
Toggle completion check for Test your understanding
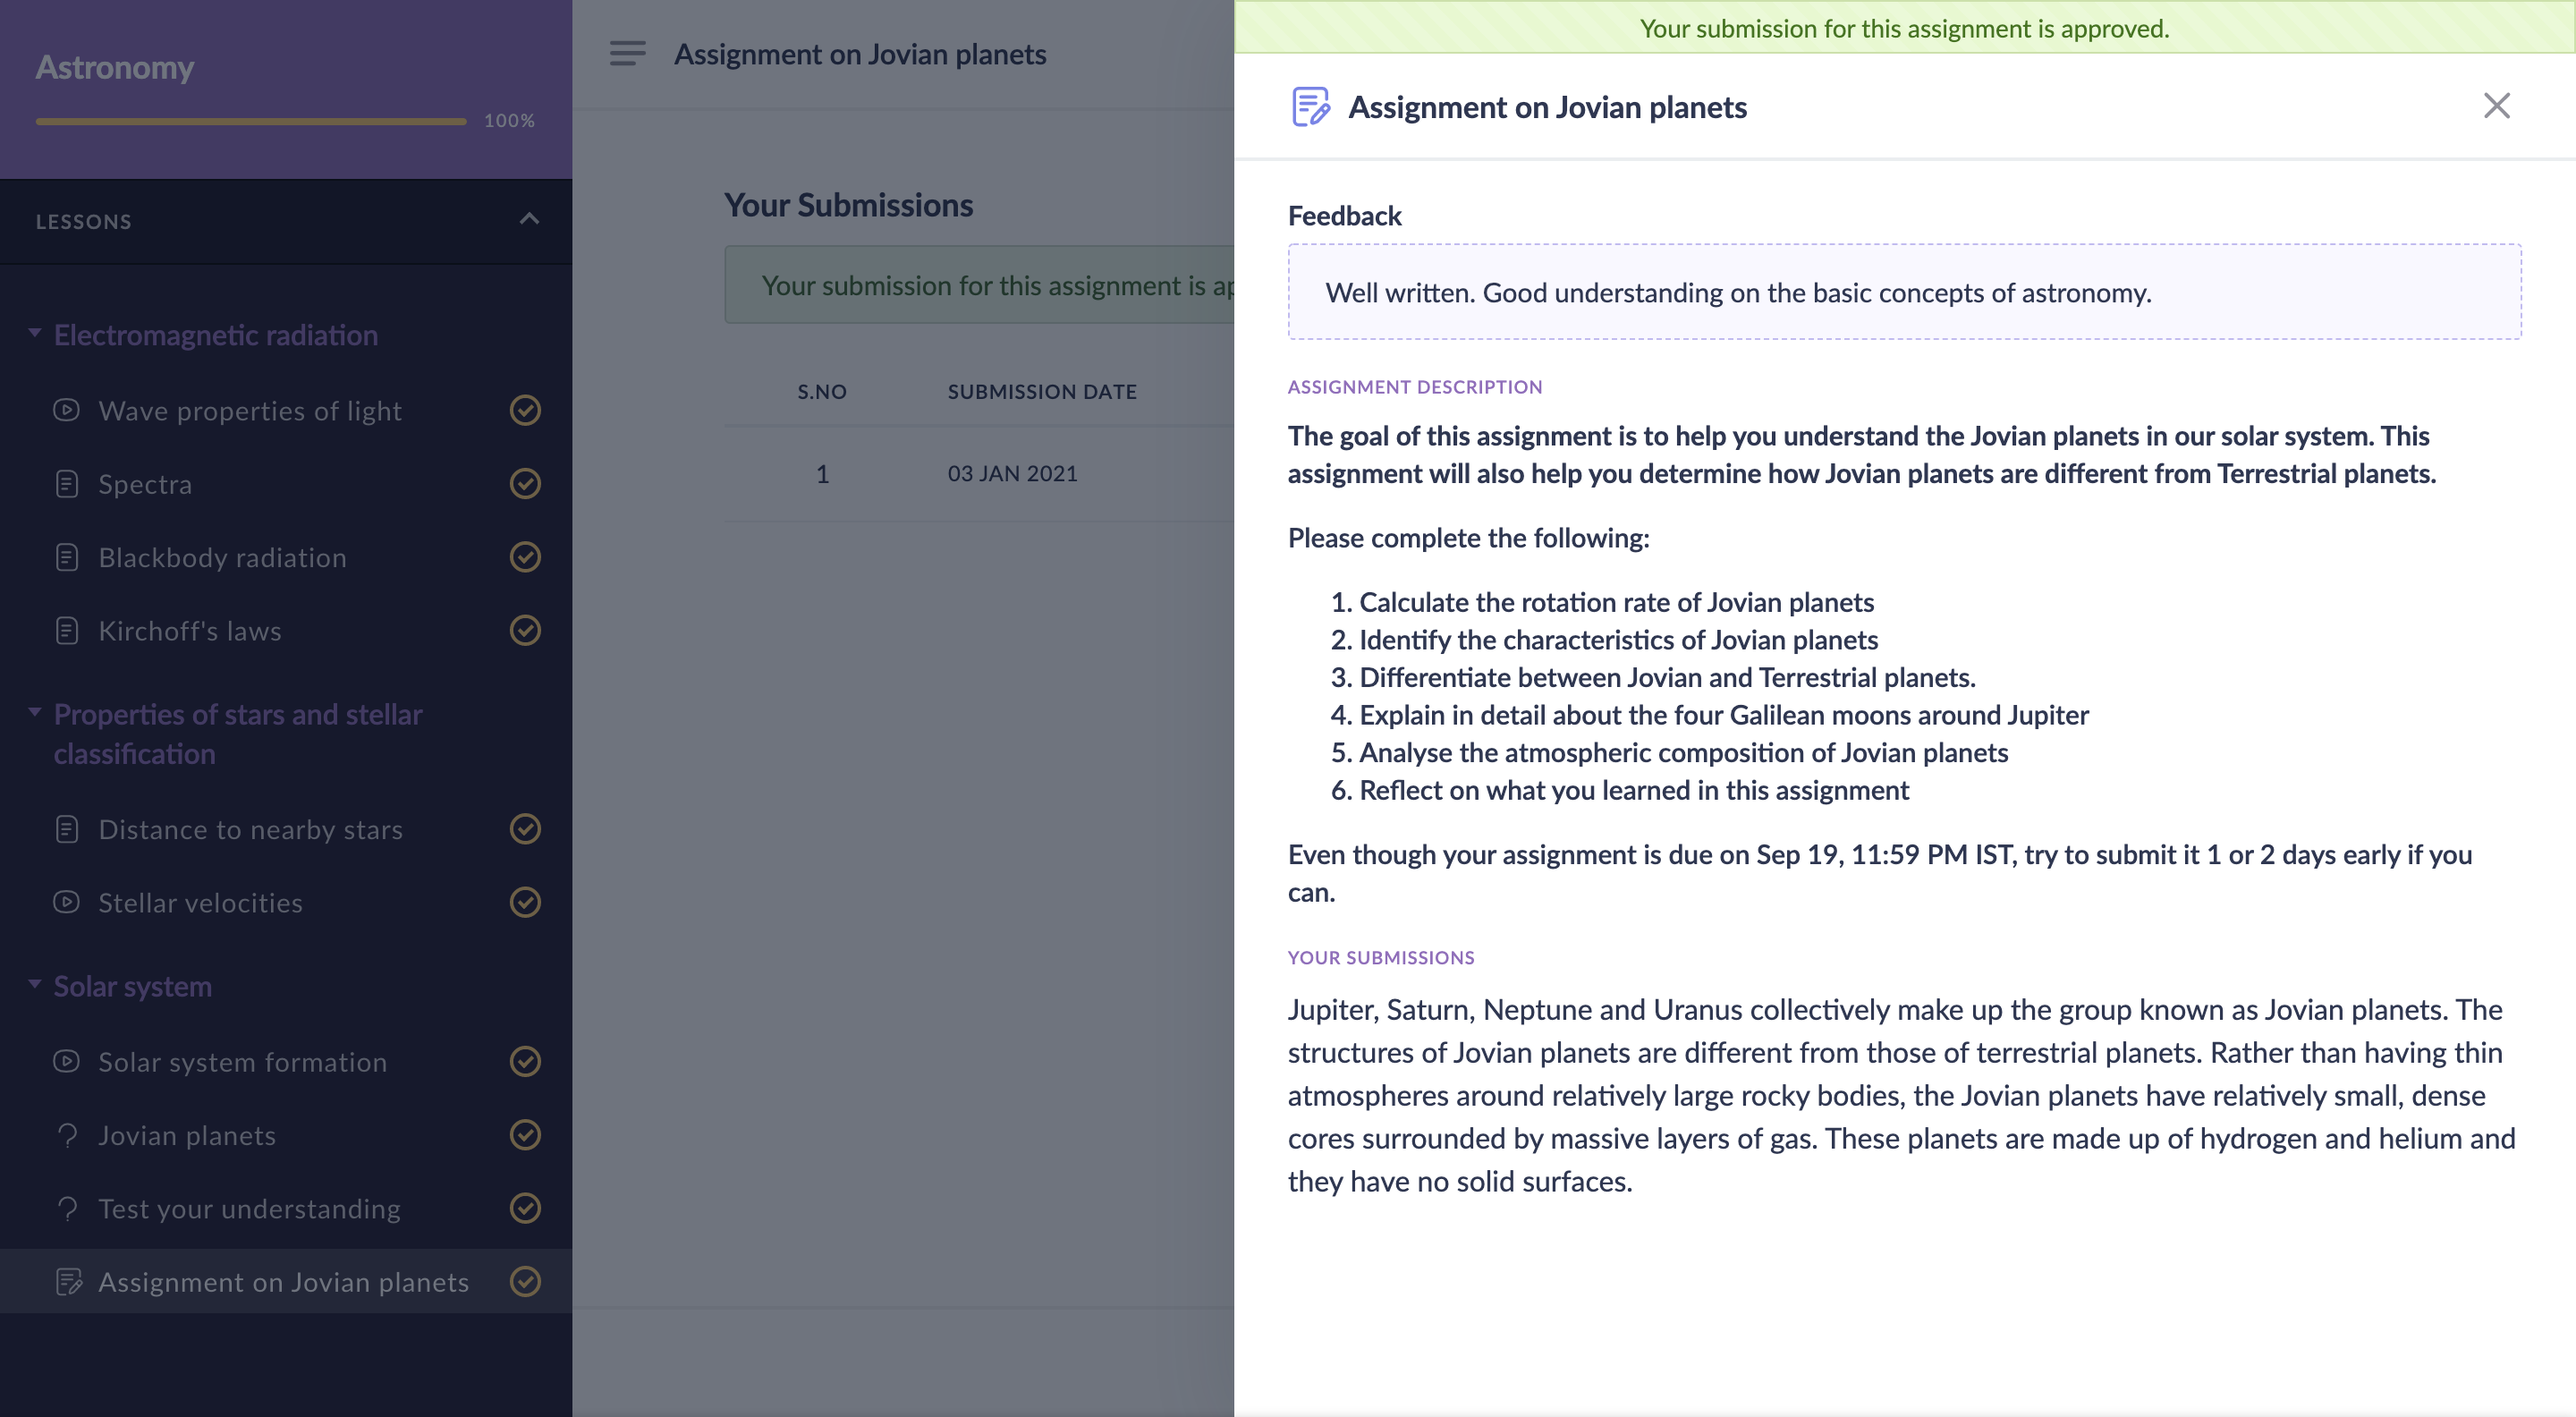(525, 1208)
